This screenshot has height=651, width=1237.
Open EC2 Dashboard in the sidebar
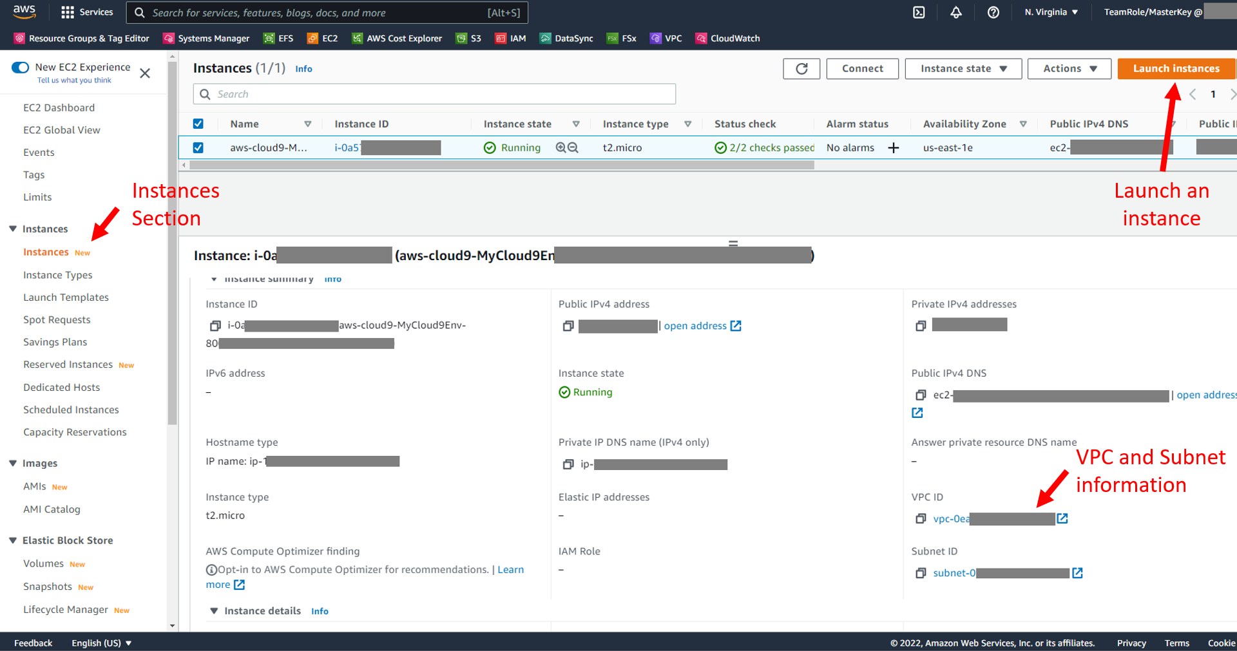(59, 108)
